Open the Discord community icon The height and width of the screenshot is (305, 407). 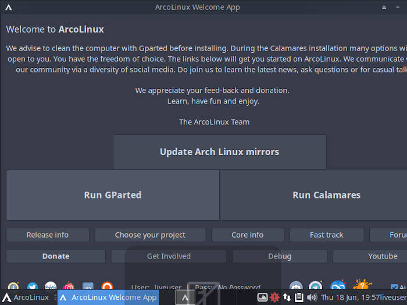296,286
